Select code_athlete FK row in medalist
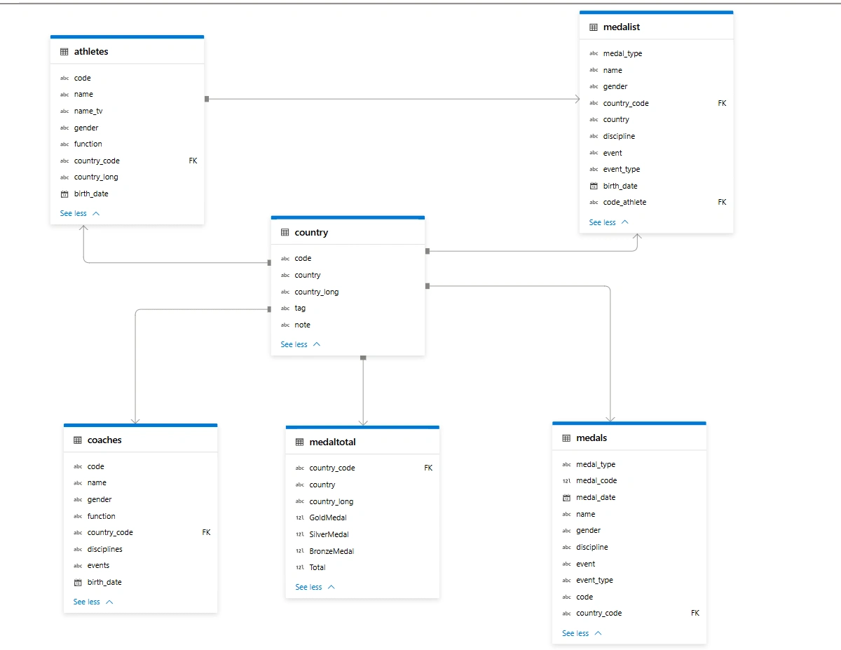Screen dimensions: 841x650 pos(656,202)
